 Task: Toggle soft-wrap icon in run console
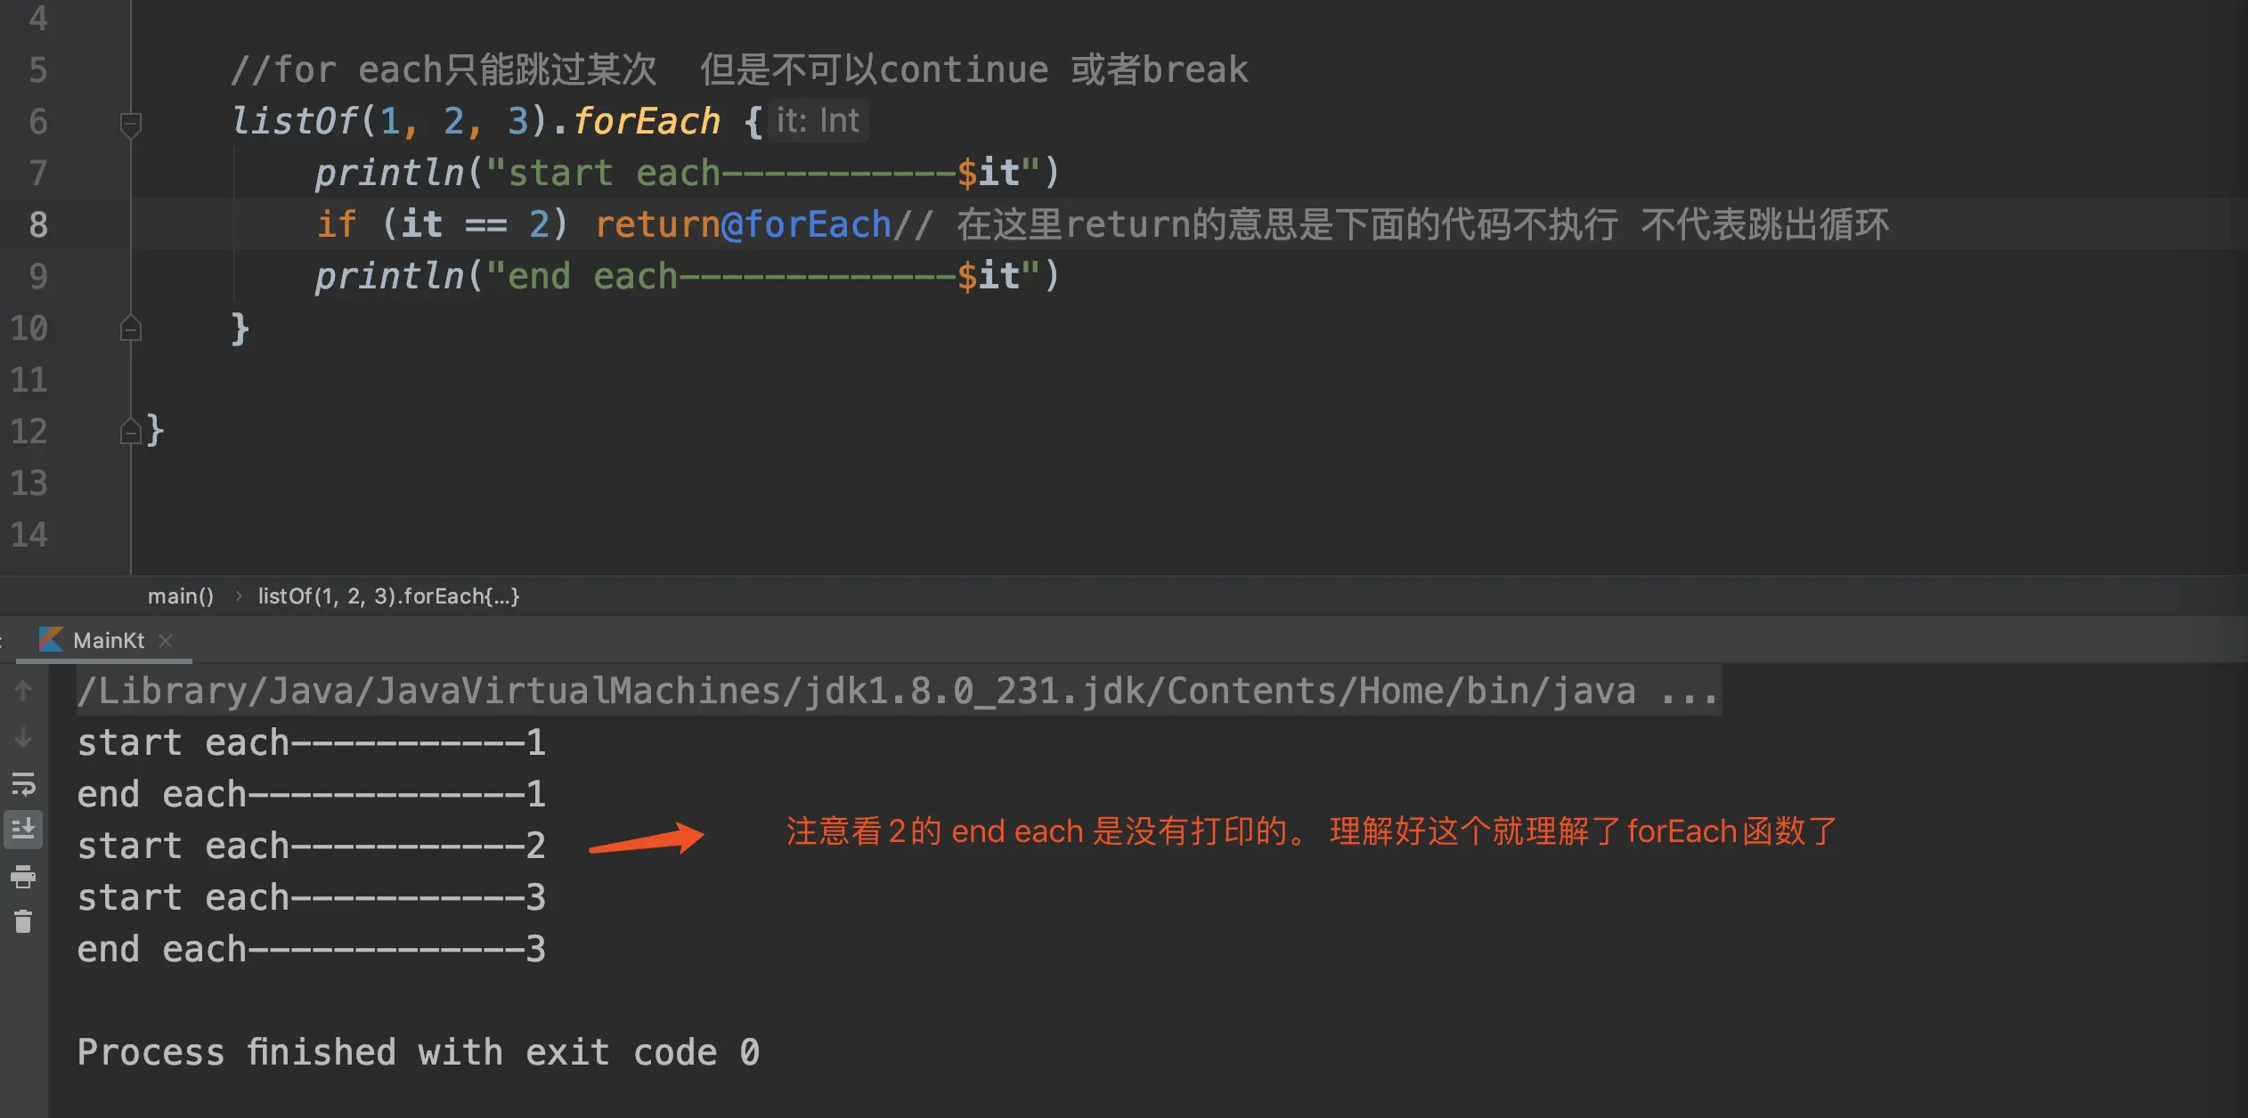[23, 783]
